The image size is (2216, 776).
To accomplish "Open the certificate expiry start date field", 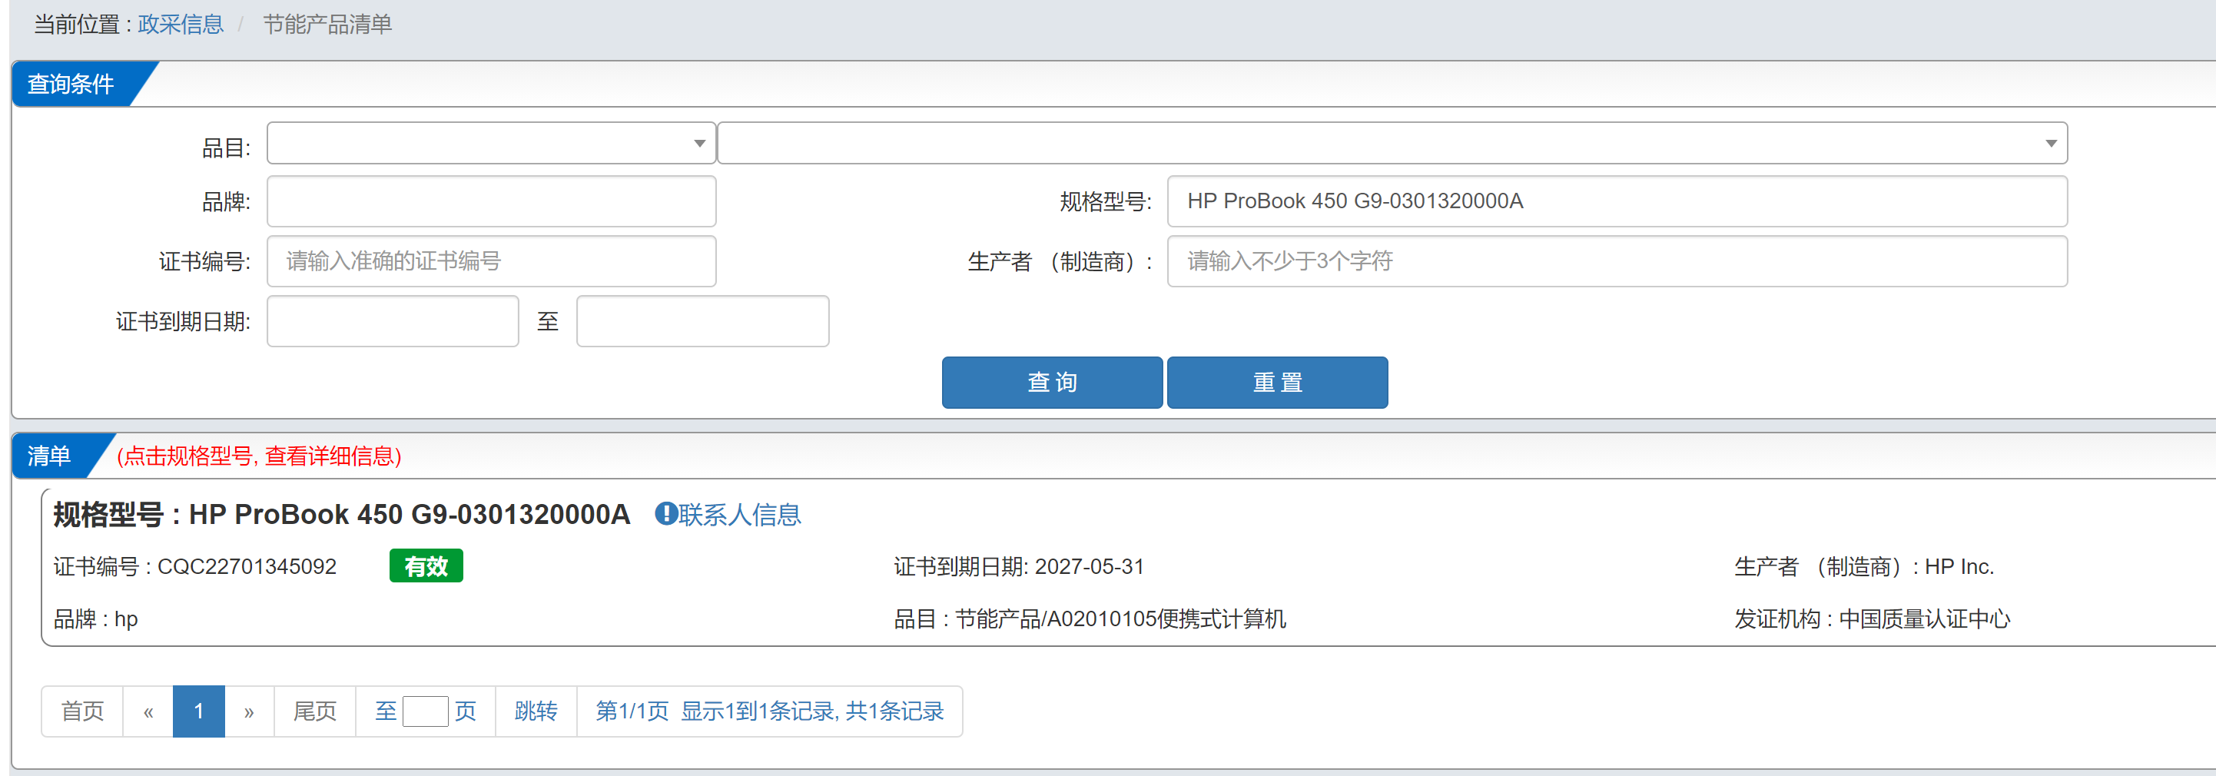I will (x=393, y=322).
